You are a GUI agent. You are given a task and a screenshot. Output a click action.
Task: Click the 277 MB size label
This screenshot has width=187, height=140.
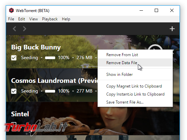click(84, 91)
